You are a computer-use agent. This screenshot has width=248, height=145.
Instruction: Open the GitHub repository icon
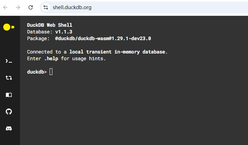pos(9,112)
